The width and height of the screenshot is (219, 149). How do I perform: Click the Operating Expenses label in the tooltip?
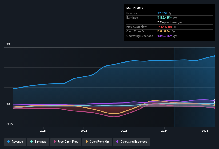coord(140,36)
